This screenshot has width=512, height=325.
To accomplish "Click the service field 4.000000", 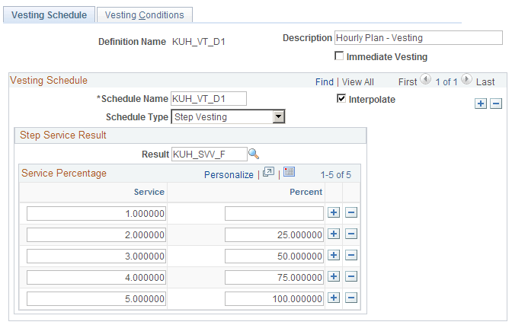I will click(x=96, y=277).
